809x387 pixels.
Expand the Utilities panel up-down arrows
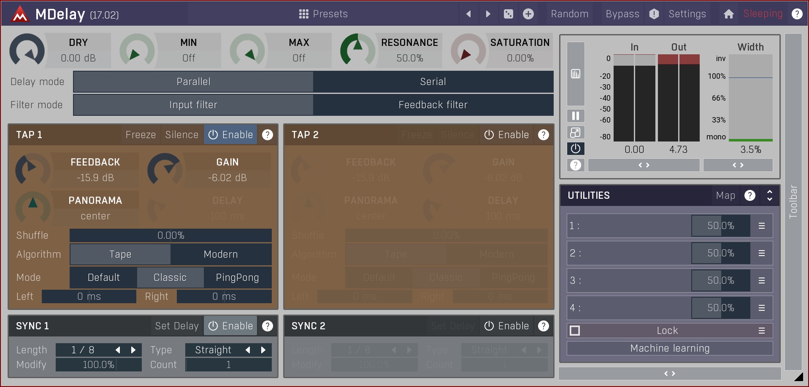[770, 195]
